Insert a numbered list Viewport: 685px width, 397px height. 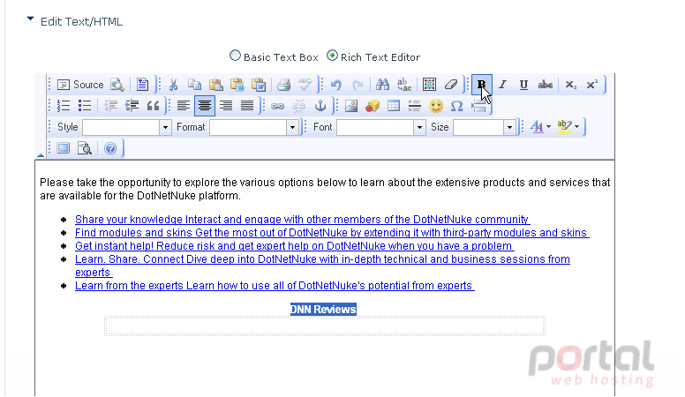click(64, 106)
